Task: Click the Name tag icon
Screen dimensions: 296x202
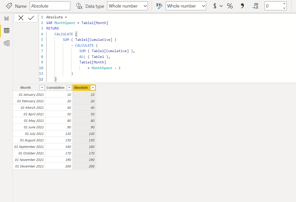Action: [9, 6]
